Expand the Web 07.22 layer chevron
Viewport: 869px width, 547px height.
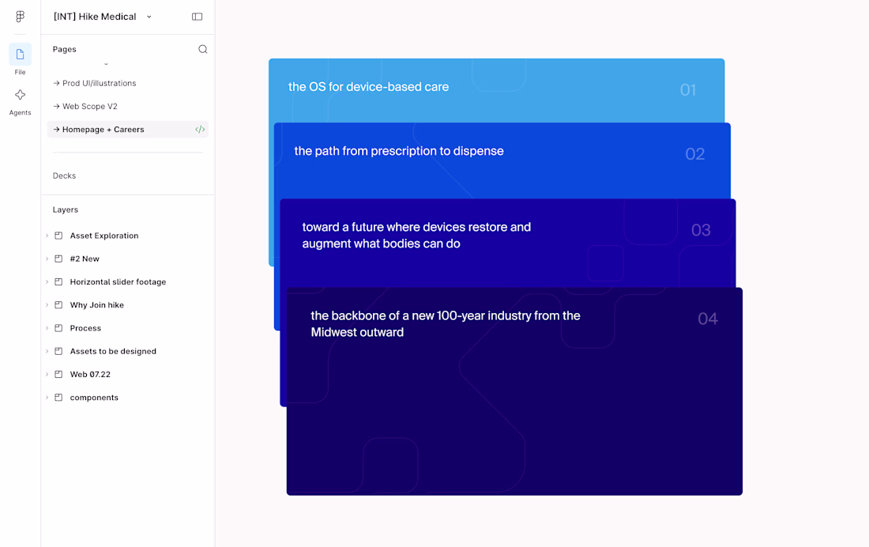click(x=47, y=375)
